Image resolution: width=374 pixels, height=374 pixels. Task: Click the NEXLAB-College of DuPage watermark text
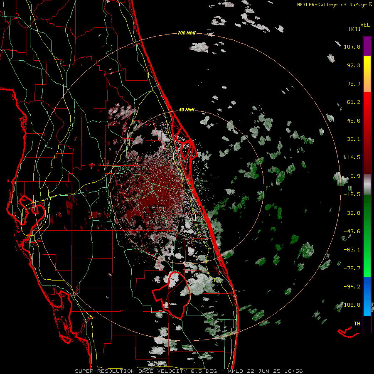point(334,5)
